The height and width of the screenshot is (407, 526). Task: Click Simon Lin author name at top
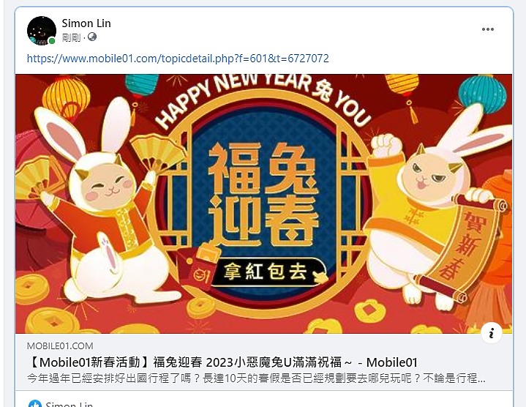86,23
